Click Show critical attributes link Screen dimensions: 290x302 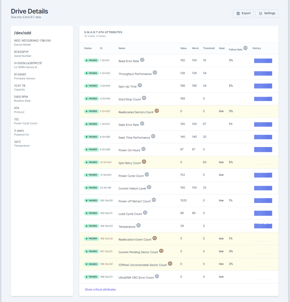click(x=100, y=290)
